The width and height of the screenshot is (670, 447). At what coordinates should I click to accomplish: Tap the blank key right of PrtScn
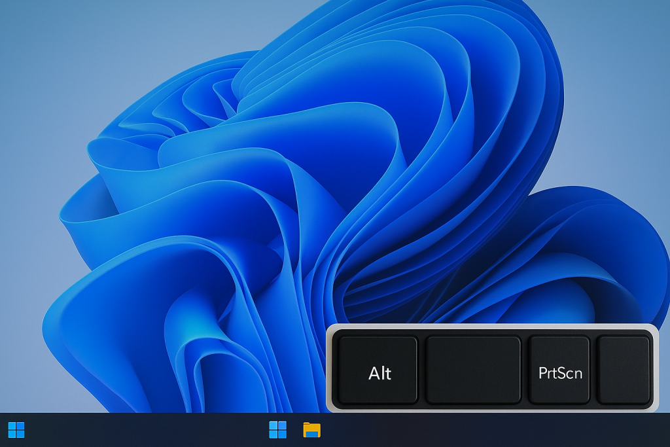coord(624,370)
